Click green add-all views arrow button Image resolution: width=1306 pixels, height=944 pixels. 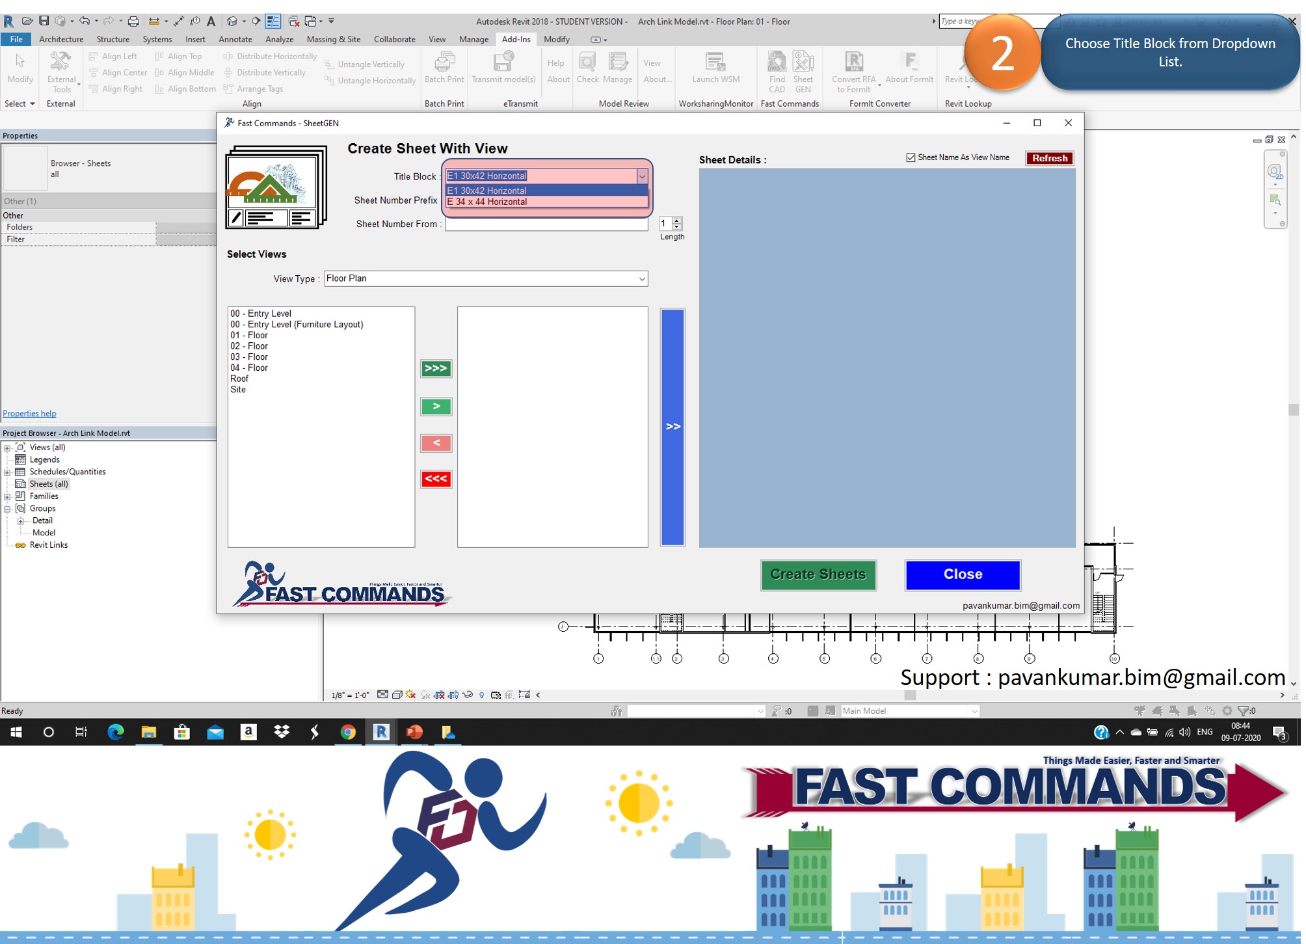[435, 368]
